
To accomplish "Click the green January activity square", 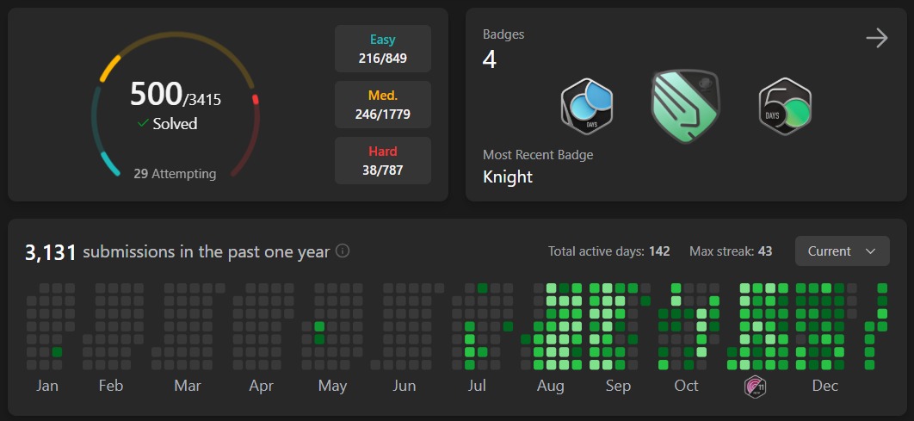I will pyautogui.click(x=57, y=352).
